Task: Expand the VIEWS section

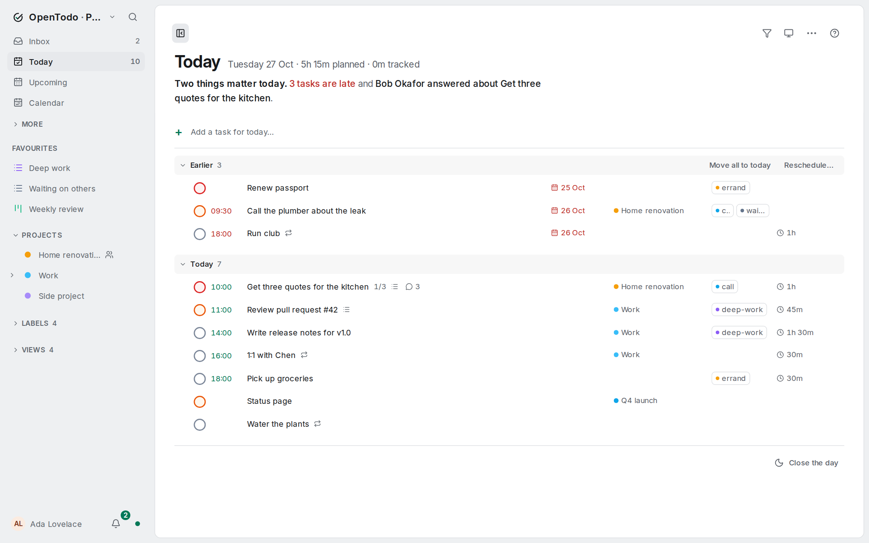Action: pyautogui.click(x=33, y=350)
